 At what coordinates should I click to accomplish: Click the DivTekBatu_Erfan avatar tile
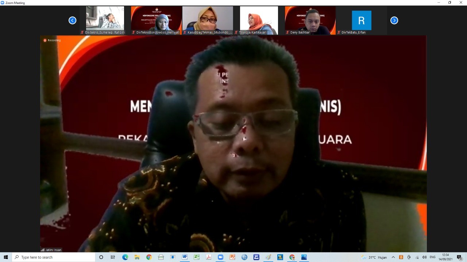click(361, 20)
